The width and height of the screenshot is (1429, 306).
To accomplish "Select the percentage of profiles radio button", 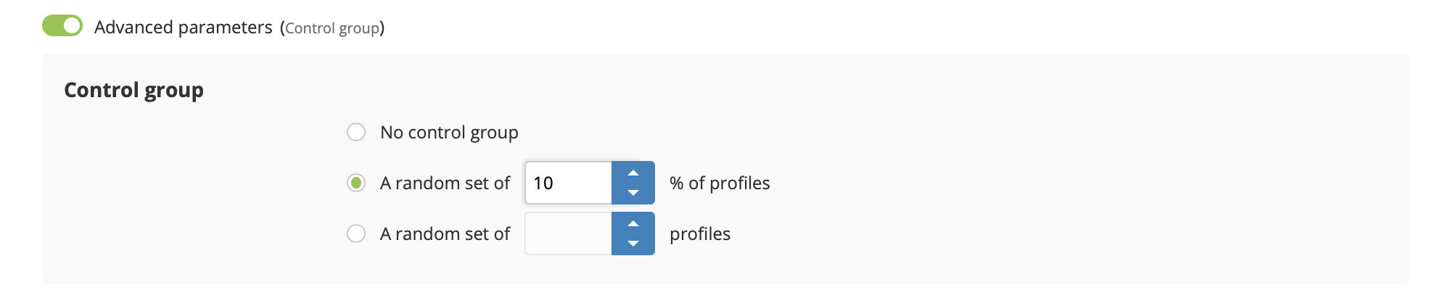I will 356,183.
